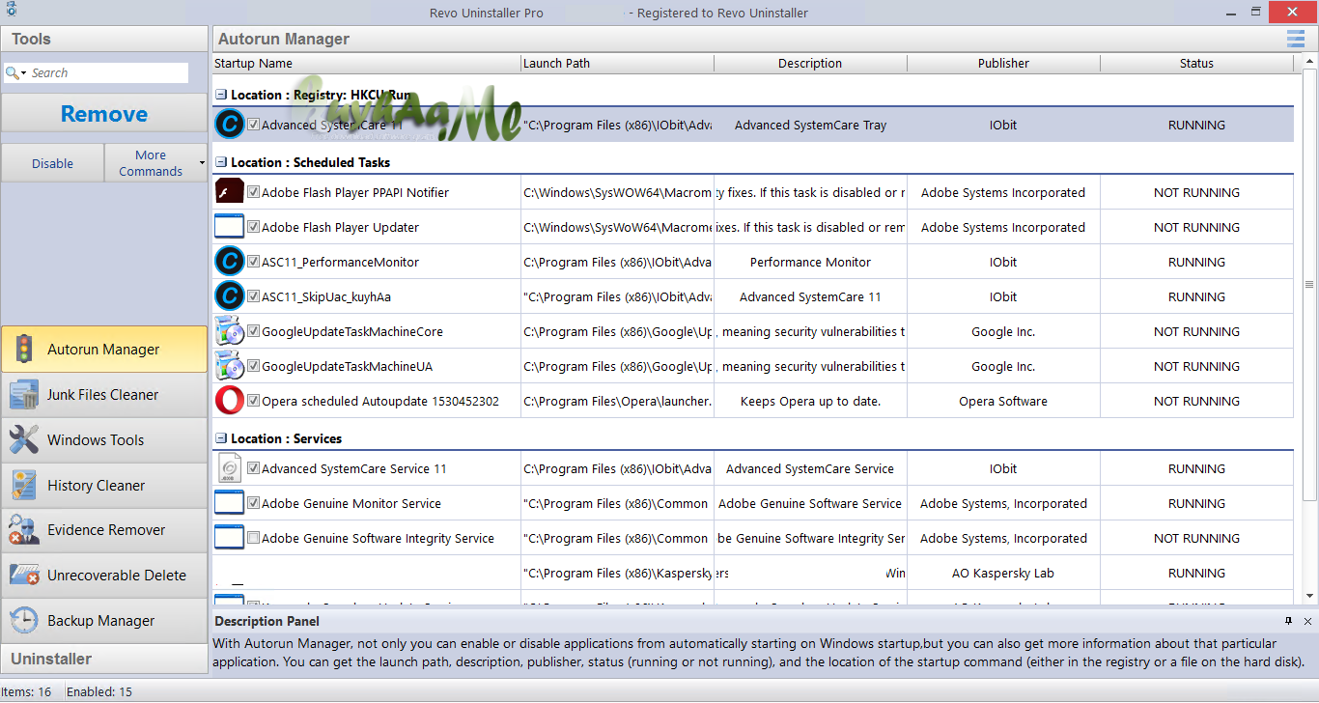Close the Description Panel

tap(1307, 621)
